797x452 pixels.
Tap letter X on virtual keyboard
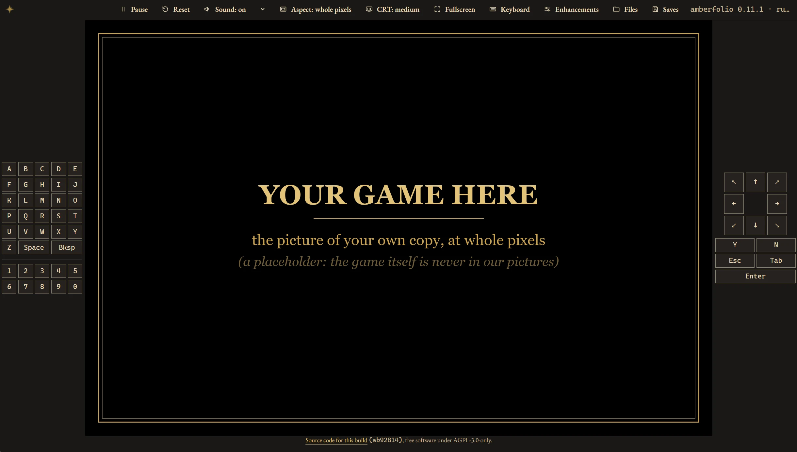click(58, 232)
